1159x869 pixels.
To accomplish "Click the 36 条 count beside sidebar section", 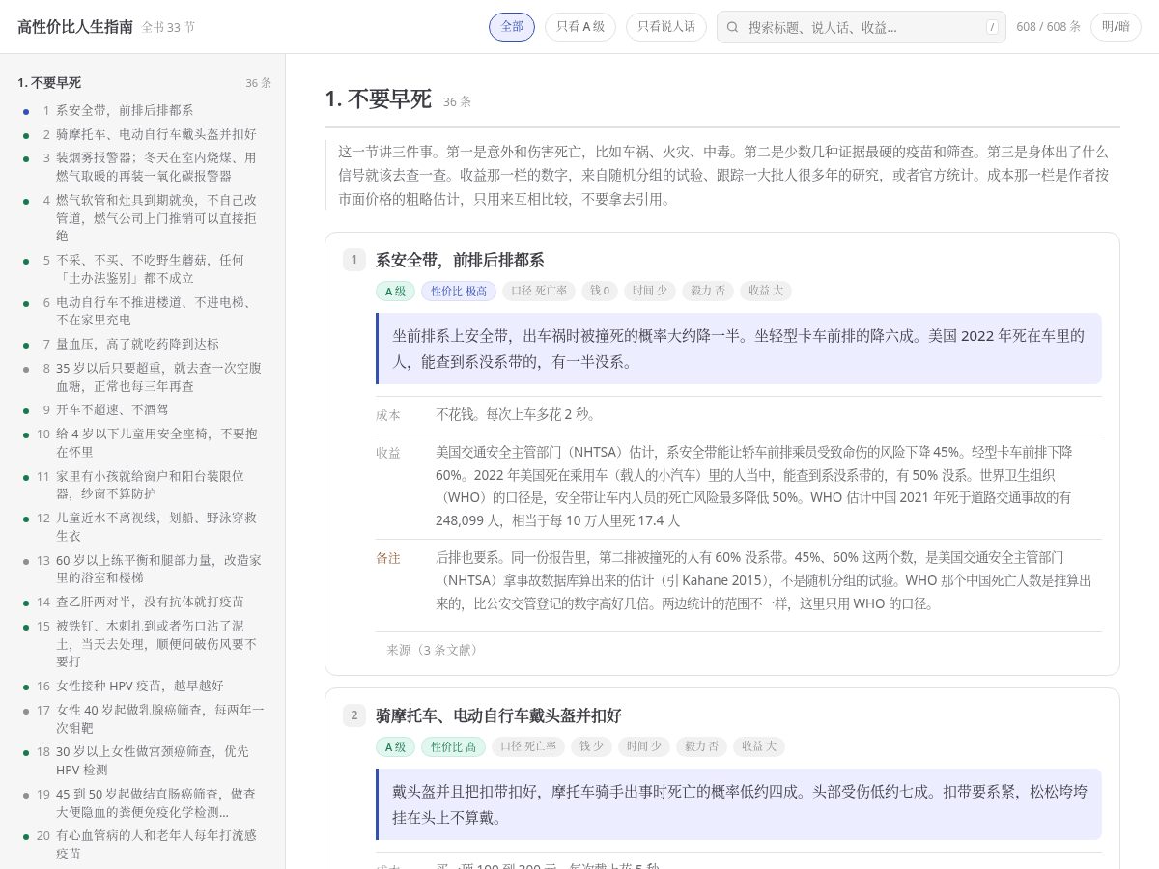I will click(259, 83).
